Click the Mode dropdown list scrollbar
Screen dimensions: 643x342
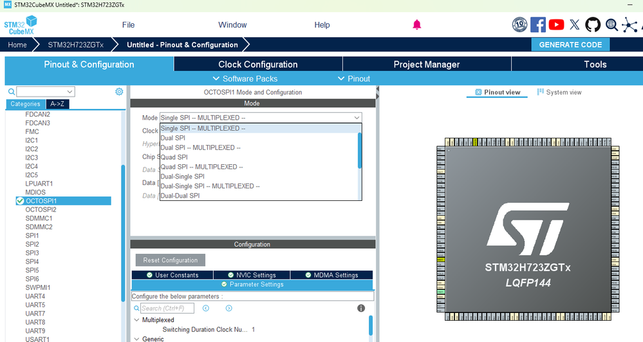(x=360, y=150)
